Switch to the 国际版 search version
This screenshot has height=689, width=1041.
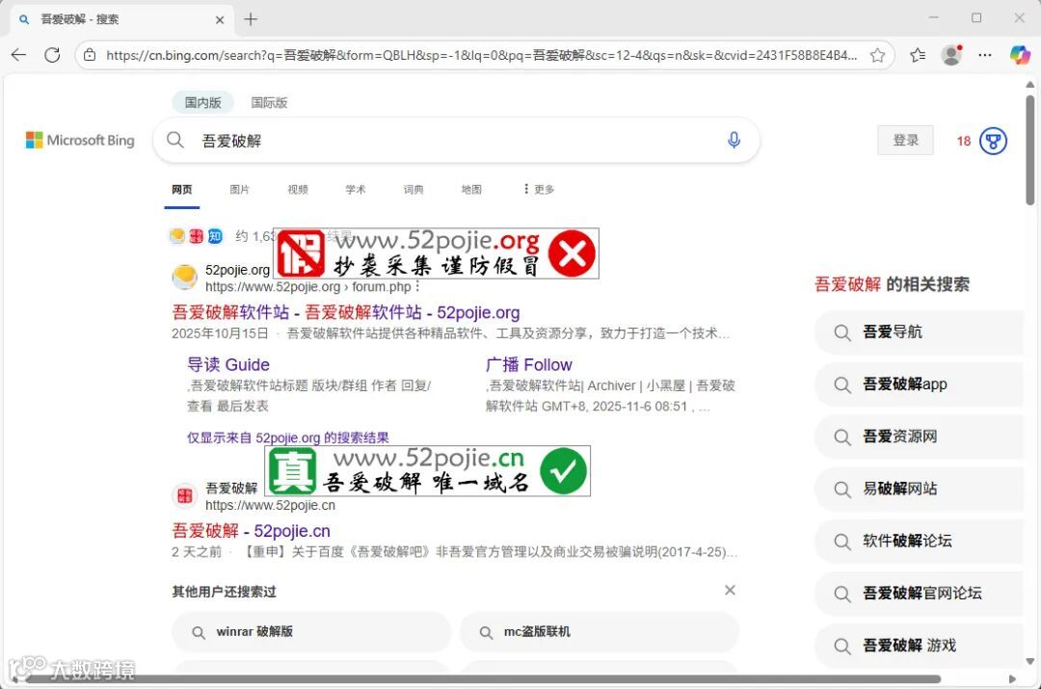(269, 102)
